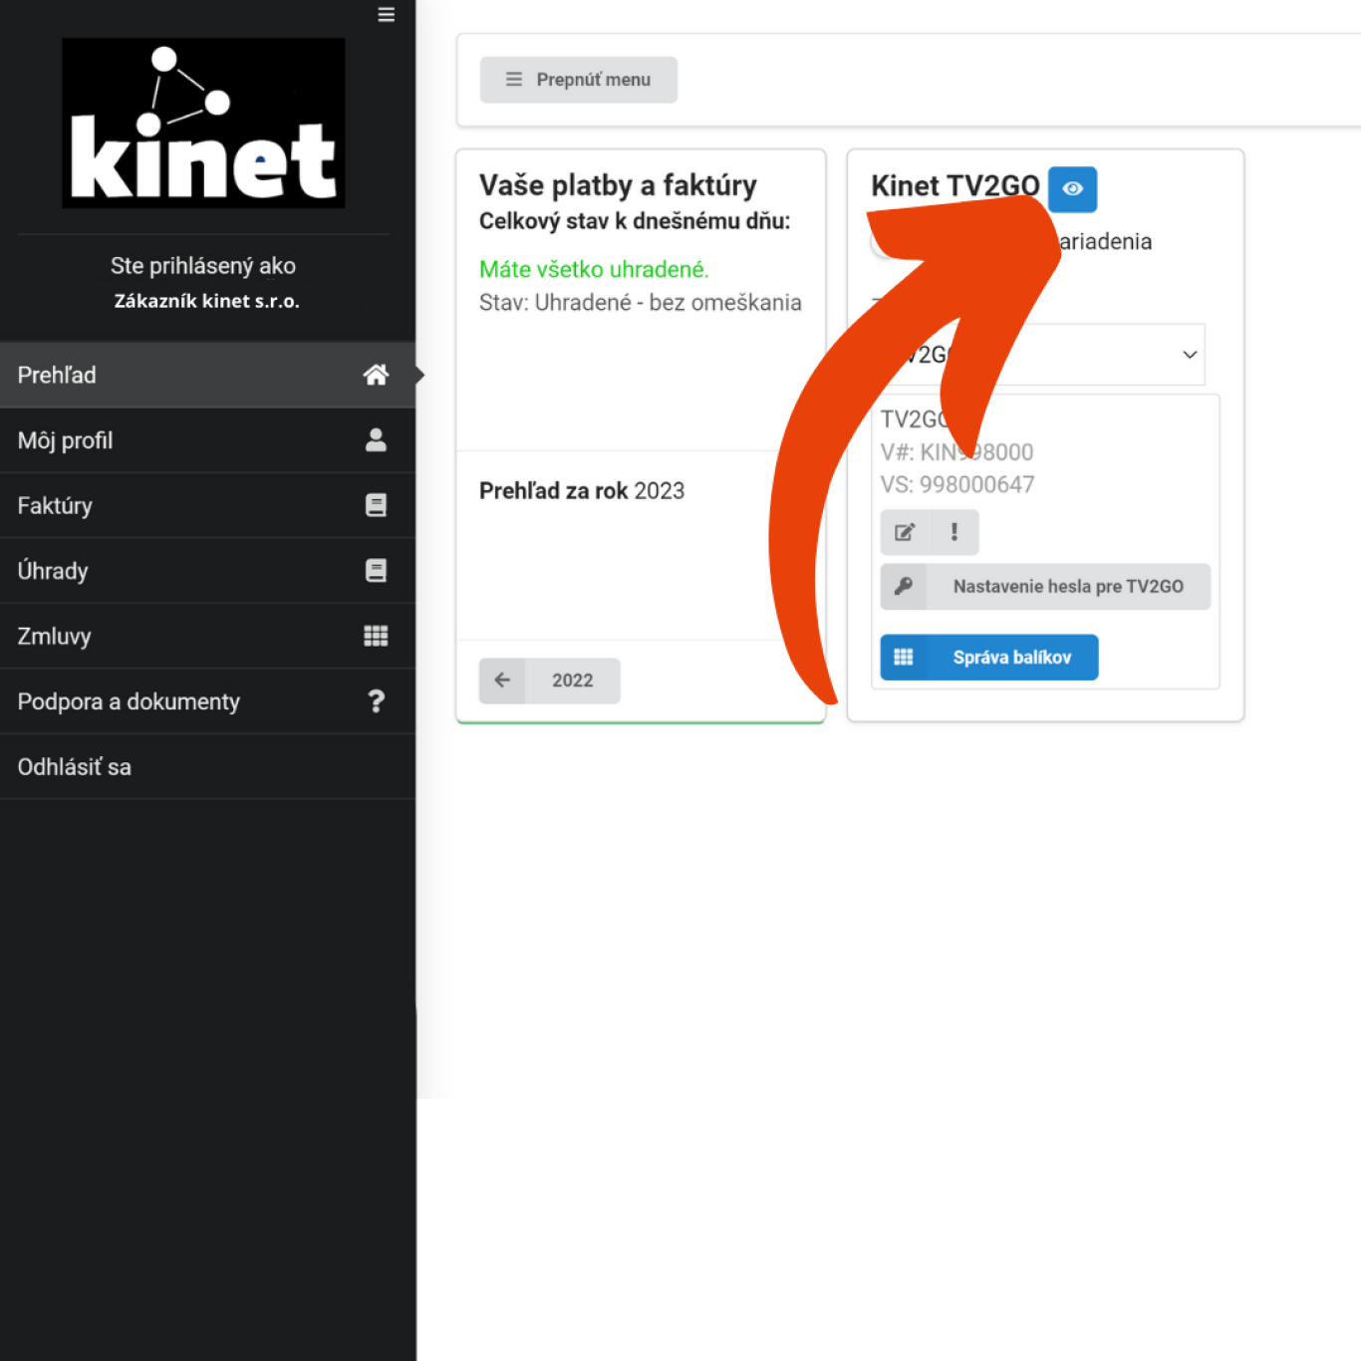1361x1361 pixels.
Task: Go to Faktúry in the sidebar
Action: [207, 506]
